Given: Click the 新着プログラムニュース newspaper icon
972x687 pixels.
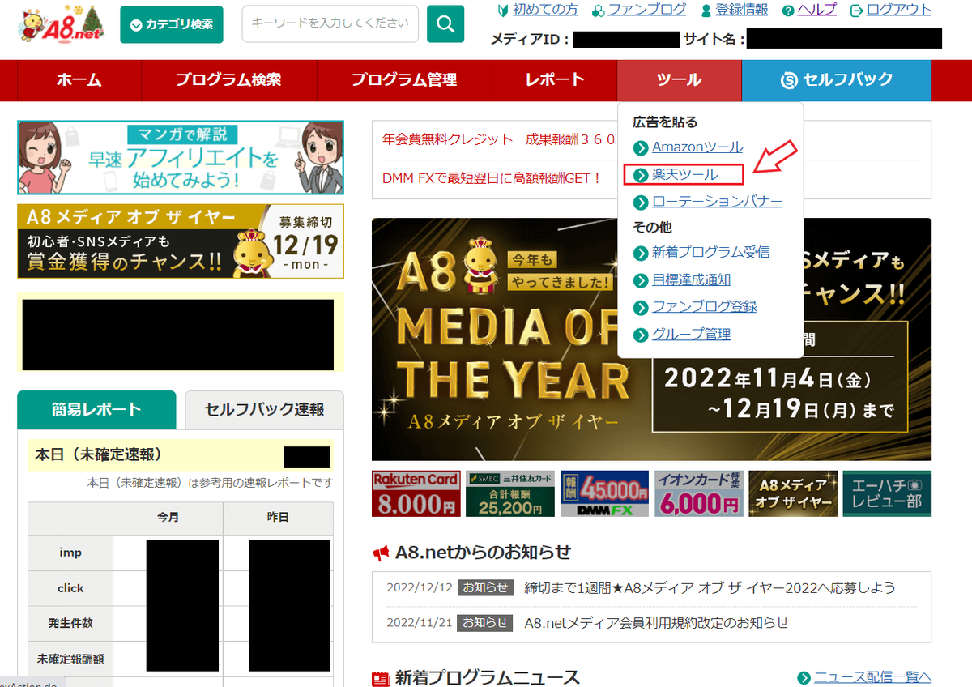Looking at the screenshot, I should pos(381,679).
